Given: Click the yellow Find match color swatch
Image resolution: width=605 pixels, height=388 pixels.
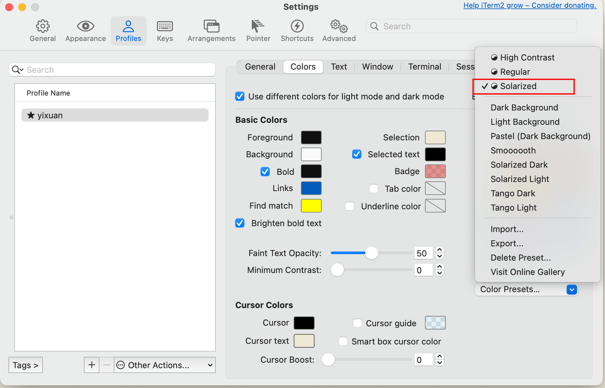Looking at the screenshot, I should click(x=311, y=206).
